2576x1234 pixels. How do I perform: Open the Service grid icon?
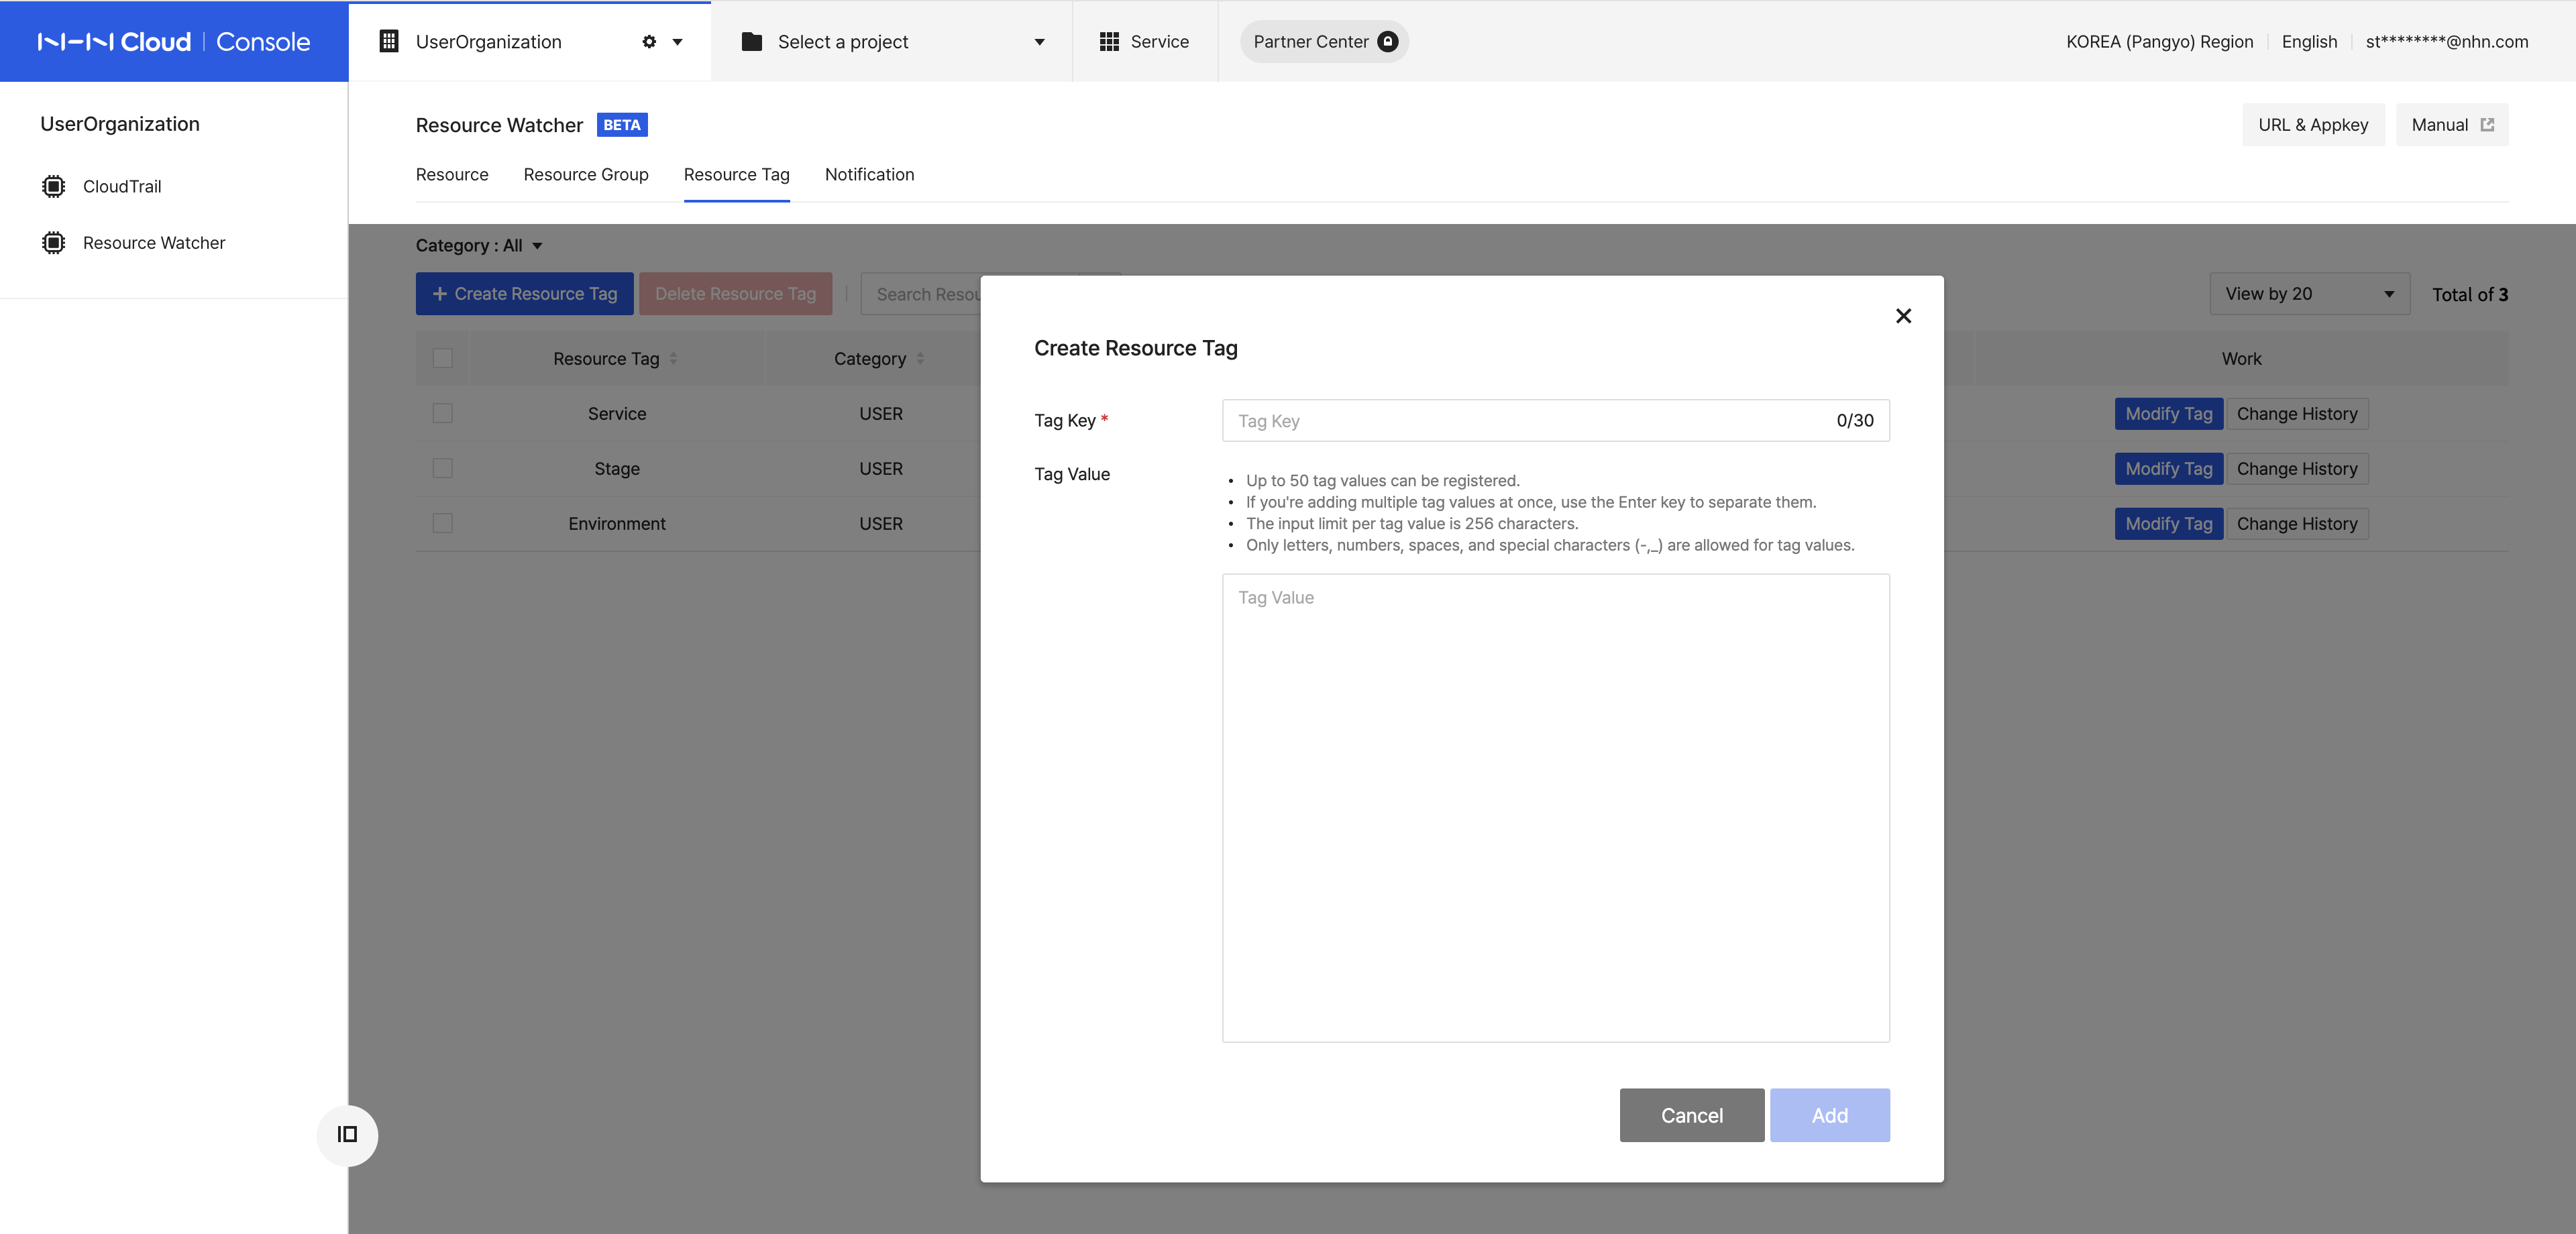tap(1109, 42)
